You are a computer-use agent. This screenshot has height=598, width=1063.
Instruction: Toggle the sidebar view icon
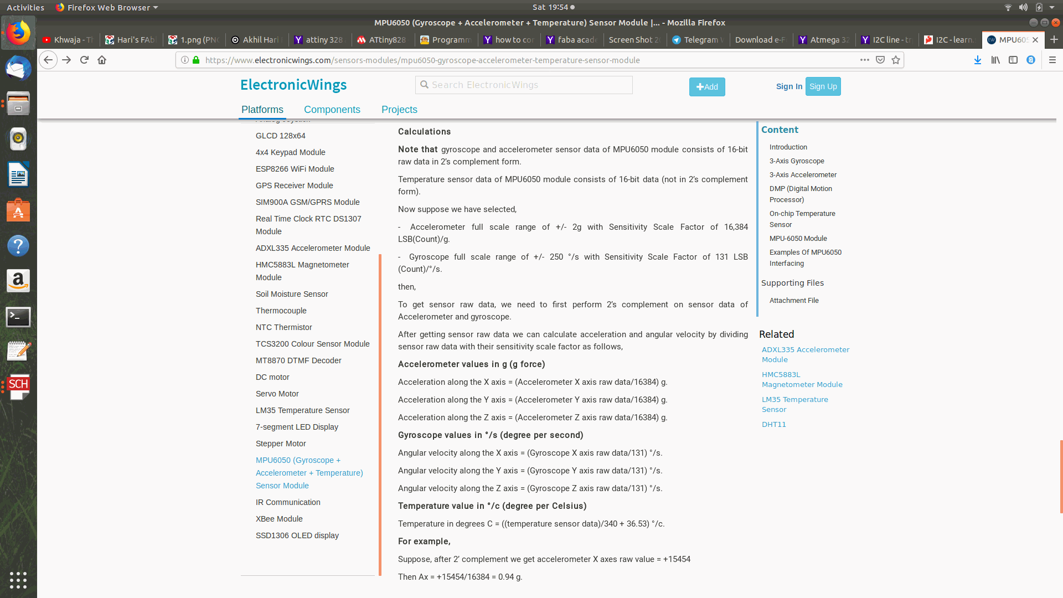coord(1013,60)
